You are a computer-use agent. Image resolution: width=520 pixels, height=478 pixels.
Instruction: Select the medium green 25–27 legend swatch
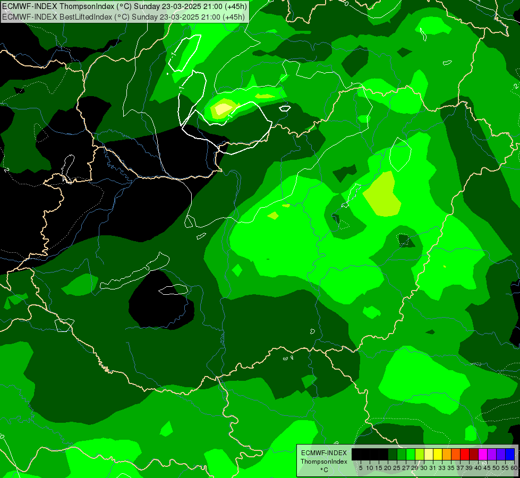coord(402,454)
